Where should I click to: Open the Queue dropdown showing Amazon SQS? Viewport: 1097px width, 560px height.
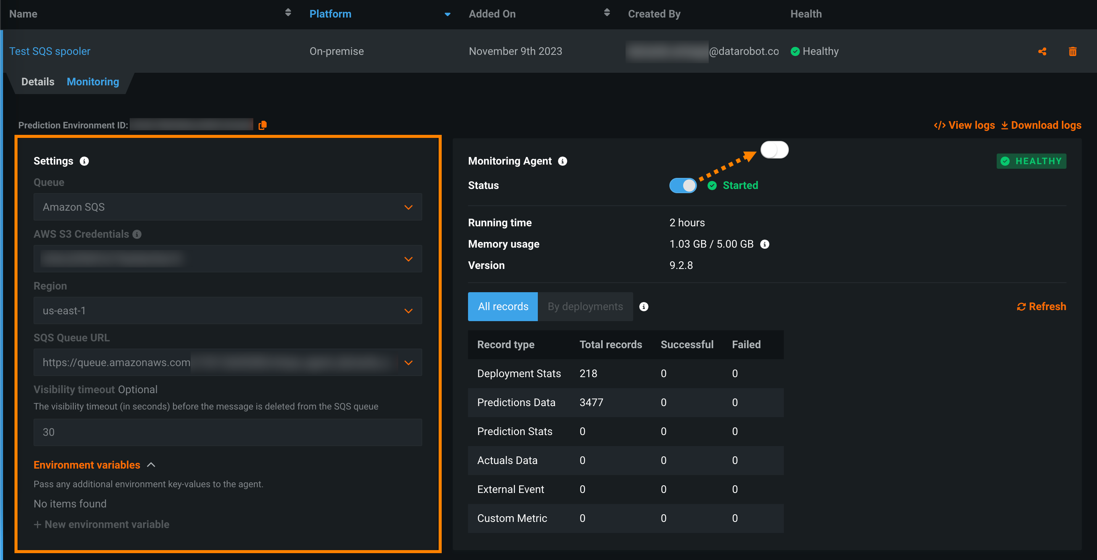click(x=227, y=207)
